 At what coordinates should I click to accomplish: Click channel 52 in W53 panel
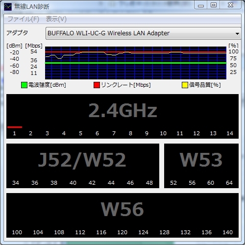coord(173,183)
